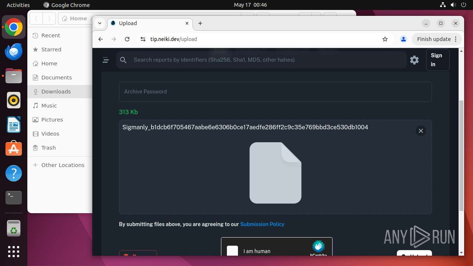473x266 pixels.
Task: Click the Archive Password field
Action: (x=275, y=92)
